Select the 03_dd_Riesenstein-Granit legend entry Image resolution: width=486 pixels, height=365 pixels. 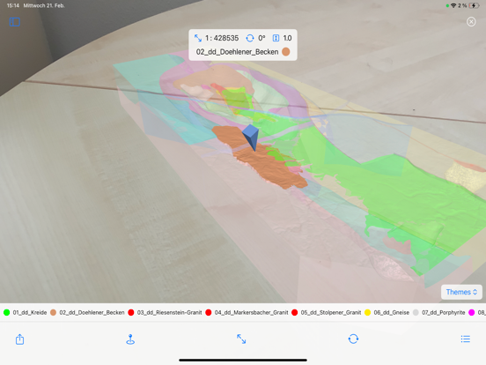169,313
